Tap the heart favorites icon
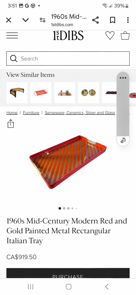 point(110,35)
